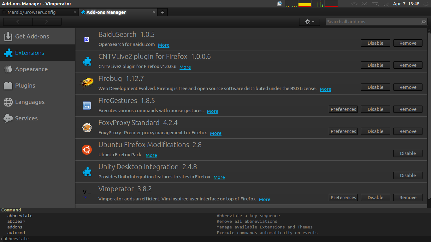This screenshot has height=242, width=431.
Task: Open the Languages category
Action: pyautogui.click(x=38, y=102)
